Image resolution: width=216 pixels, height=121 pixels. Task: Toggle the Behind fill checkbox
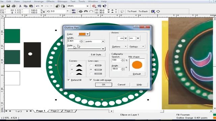click(x=69, y=80)
